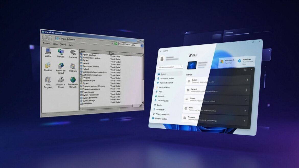Expand the Pregrams card chevron
This screenshot has height=168, width=299.
point(244,121)
